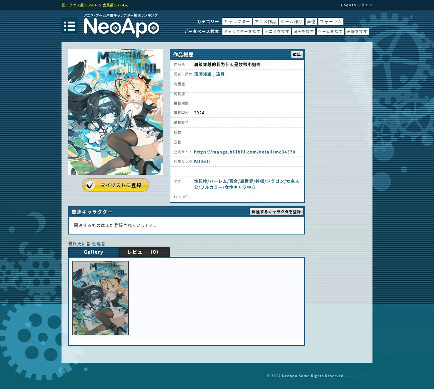Open the manga.bilibili.com official site link
434x389 pixels.
(x=245, y=152)
